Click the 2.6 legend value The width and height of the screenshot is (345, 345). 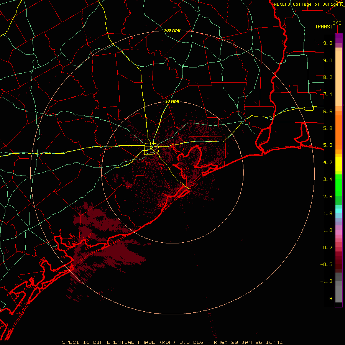pyautogui.click(x=328, y=197)
